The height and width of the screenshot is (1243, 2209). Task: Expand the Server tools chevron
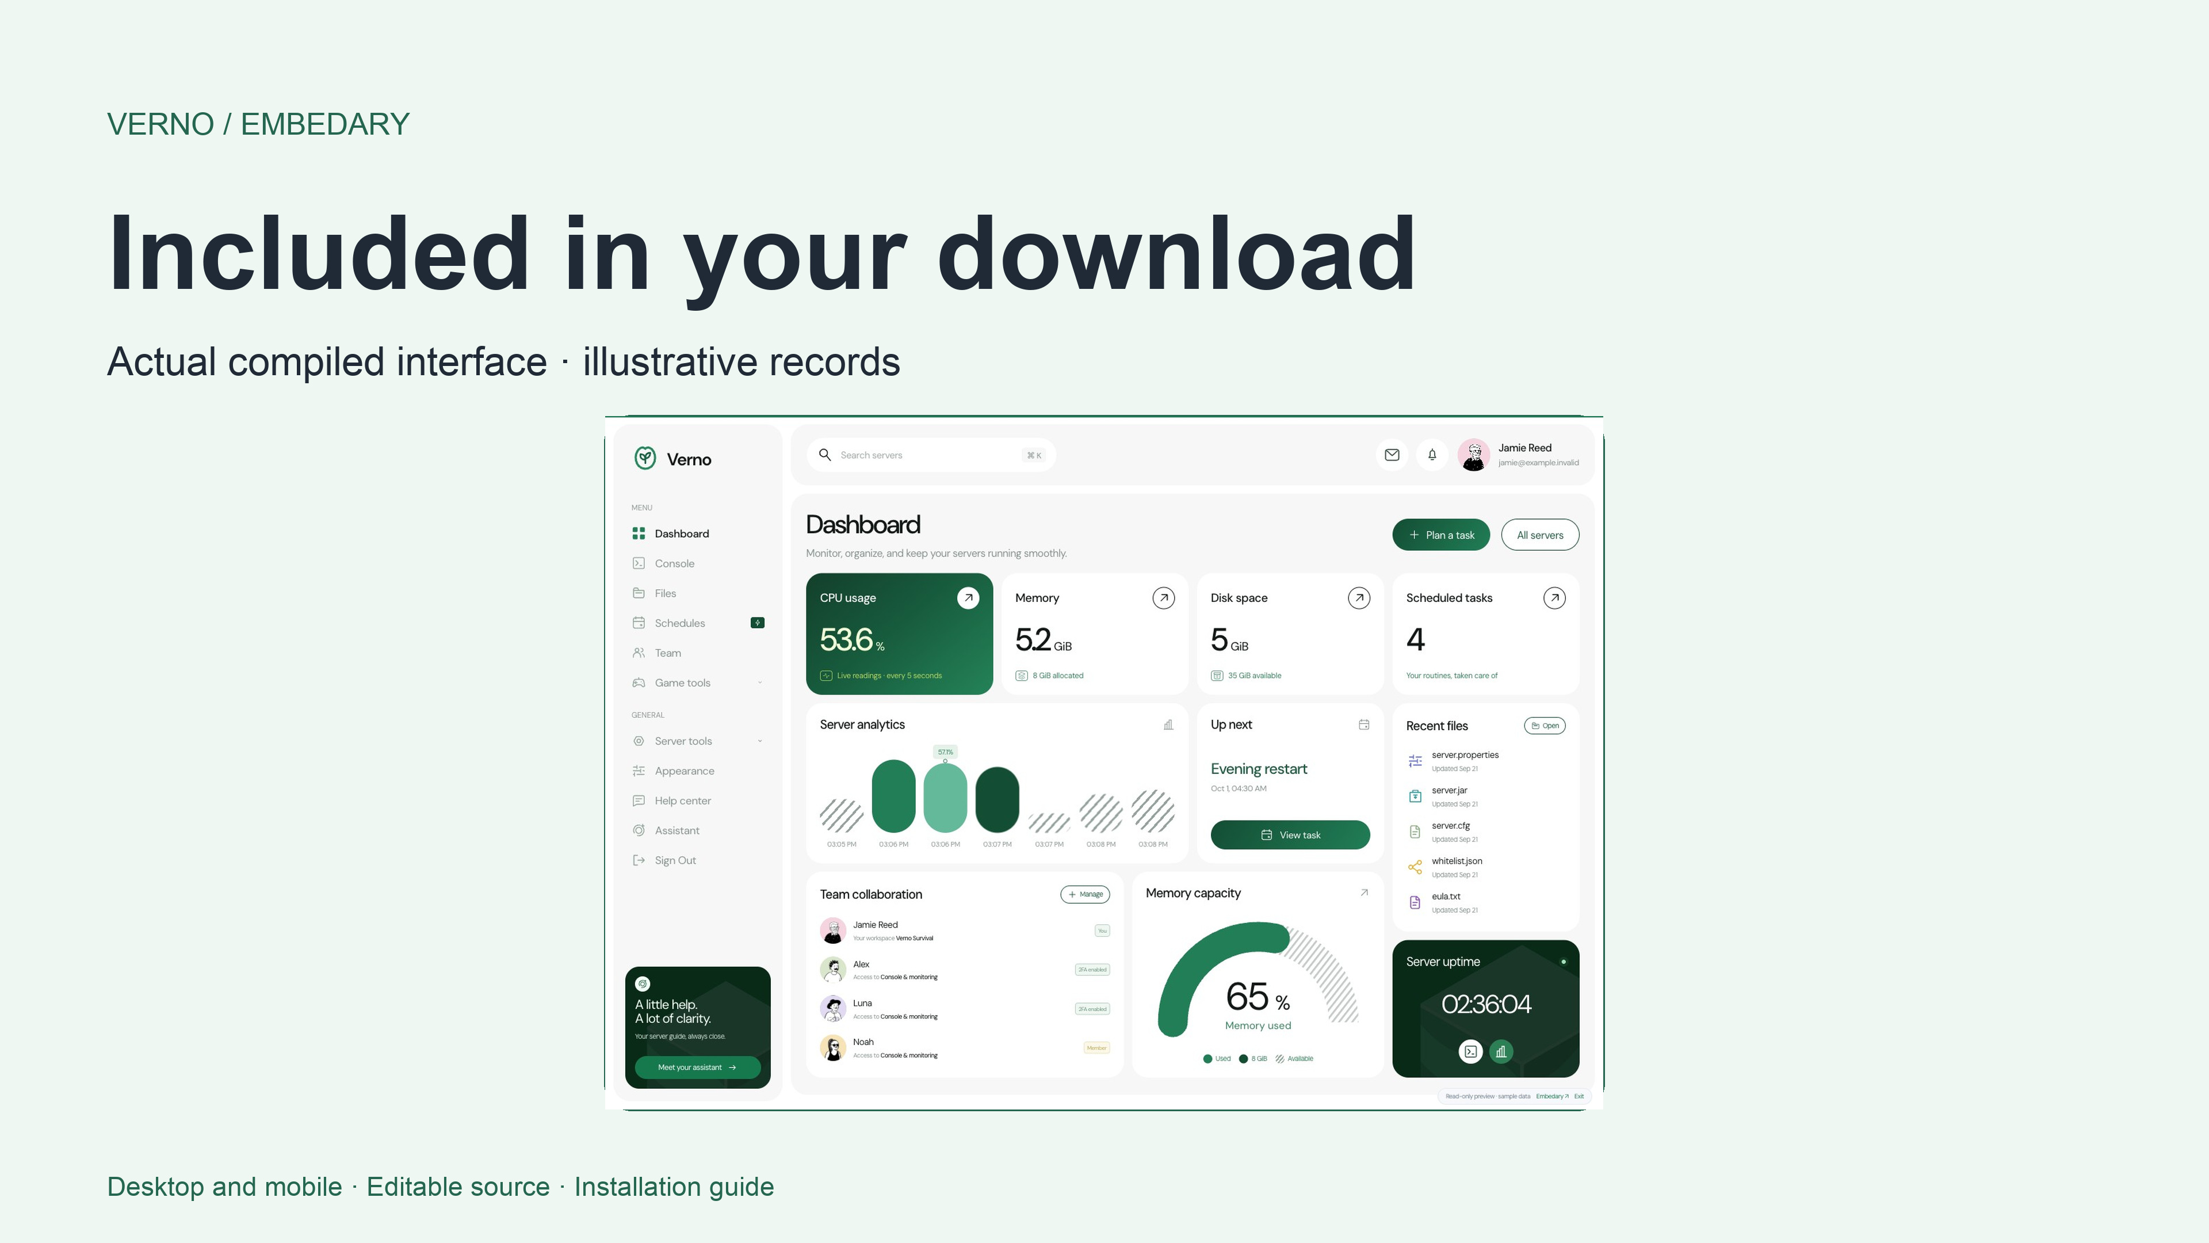click(760, 741)
